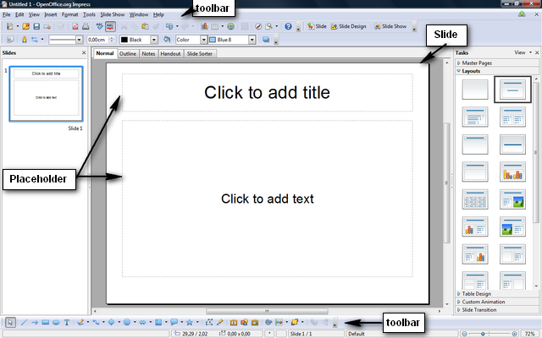Toggle the Fontwork Gallery button
The width and height of the screenshot is (542, 338).
(x=234, y=323)
